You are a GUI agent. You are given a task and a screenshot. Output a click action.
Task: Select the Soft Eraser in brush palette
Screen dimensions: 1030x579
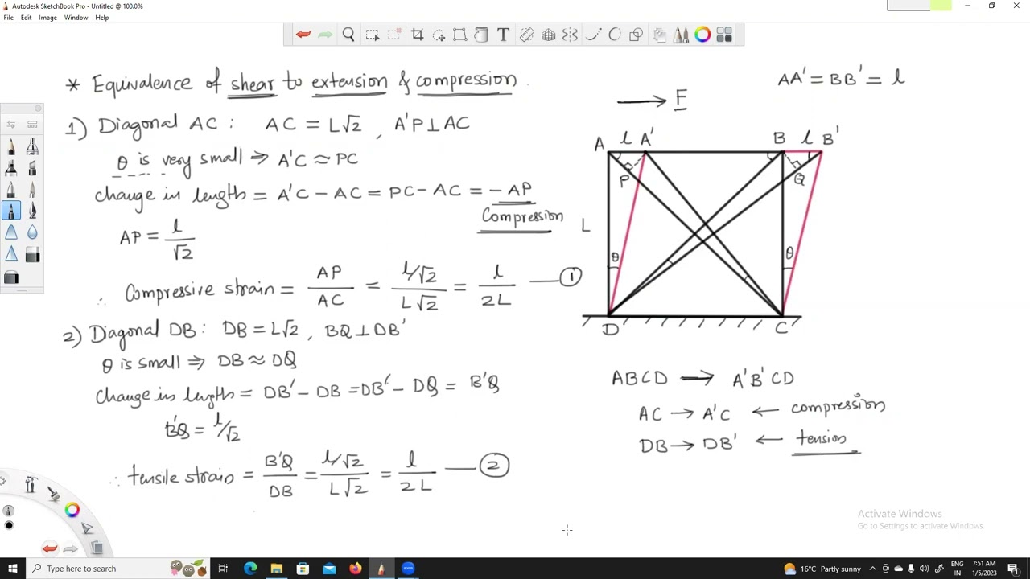pyautogui.click(x=11, y=277)
